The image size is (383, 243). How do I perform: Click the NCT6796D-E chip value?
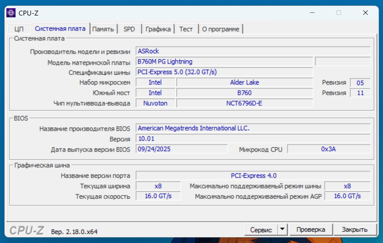pos(244,103)
